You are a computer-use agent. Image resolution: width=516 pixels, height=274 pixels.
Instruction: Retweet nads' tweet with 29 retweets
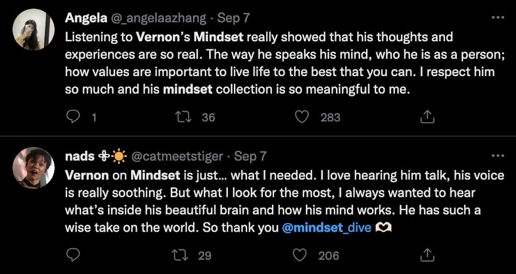[185, 255]
